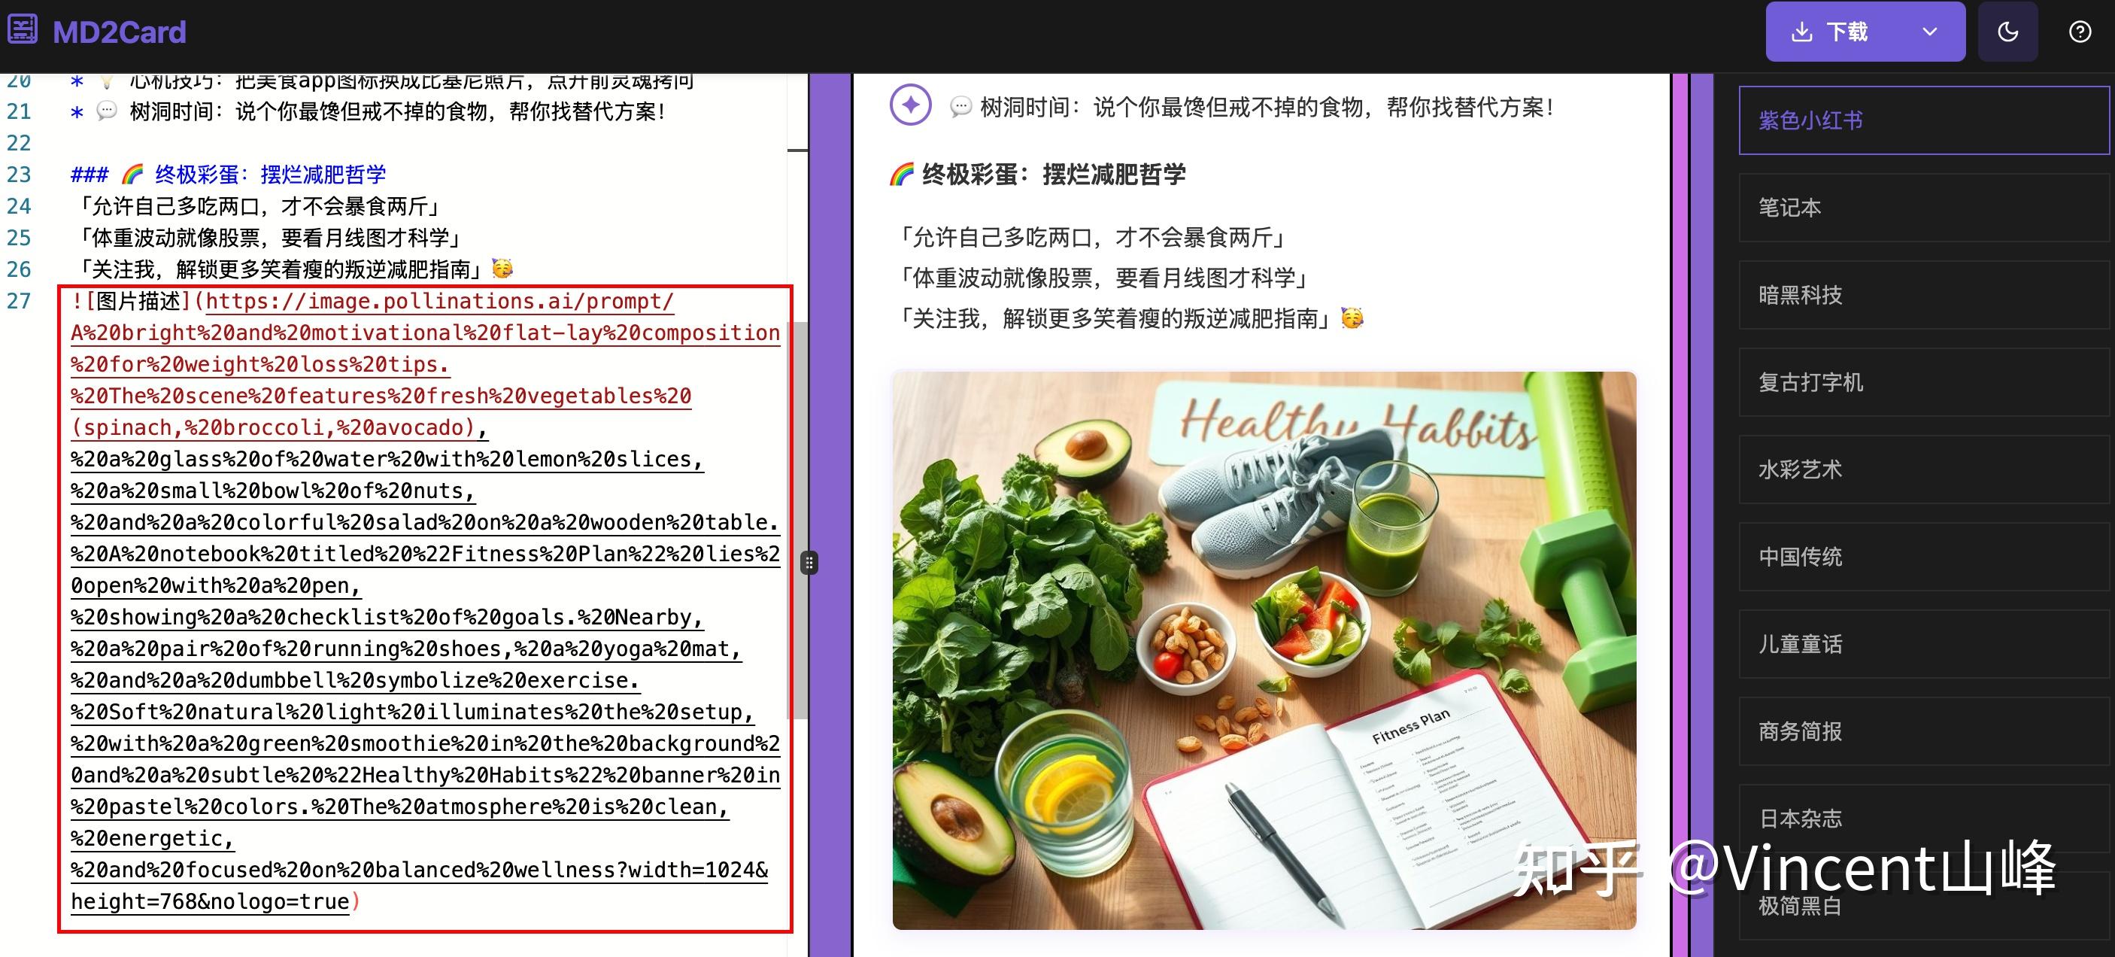Choose the 复古打字机 theme
The height and width of the screenshot is (957, 2115).
point(1923,382)
